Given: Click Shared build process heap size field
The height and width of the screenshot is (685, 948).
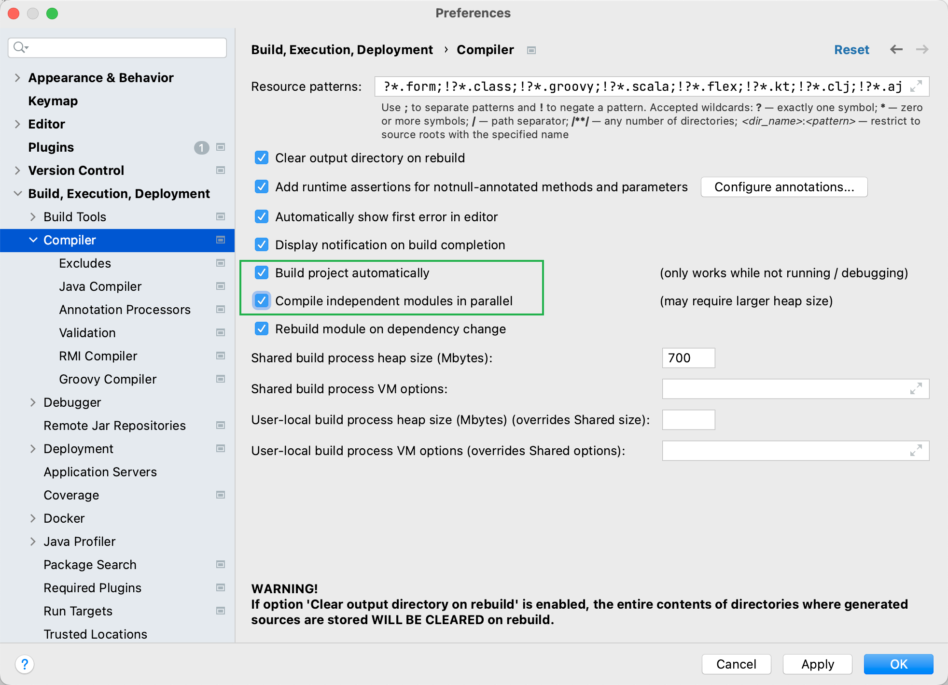Looking at the screenshot, I should 688,358.
